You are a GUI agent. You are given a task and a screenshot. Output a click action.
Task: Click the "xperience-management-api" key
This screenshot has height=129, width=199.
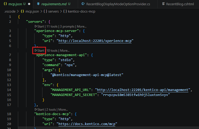click(x=61, y=55)
